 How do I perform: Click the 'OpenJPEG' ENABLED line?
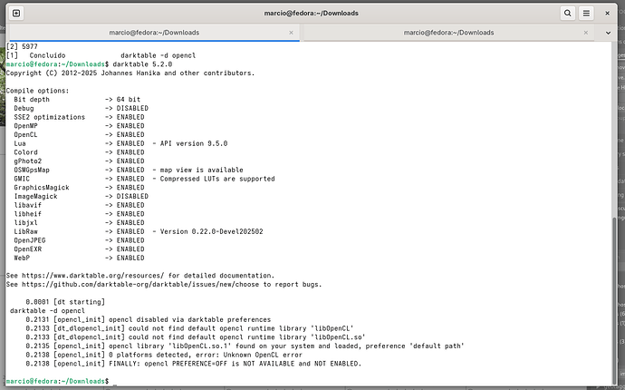click(x=79, y=240)
